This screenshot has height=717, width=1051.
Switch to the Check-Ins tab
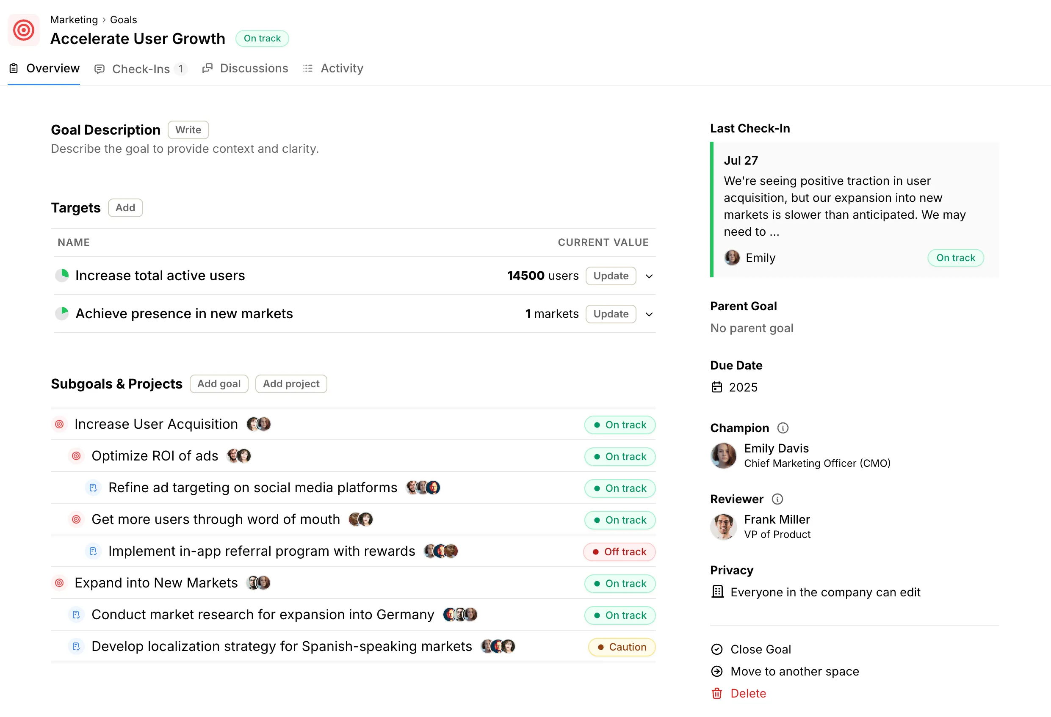click(141, 69)
